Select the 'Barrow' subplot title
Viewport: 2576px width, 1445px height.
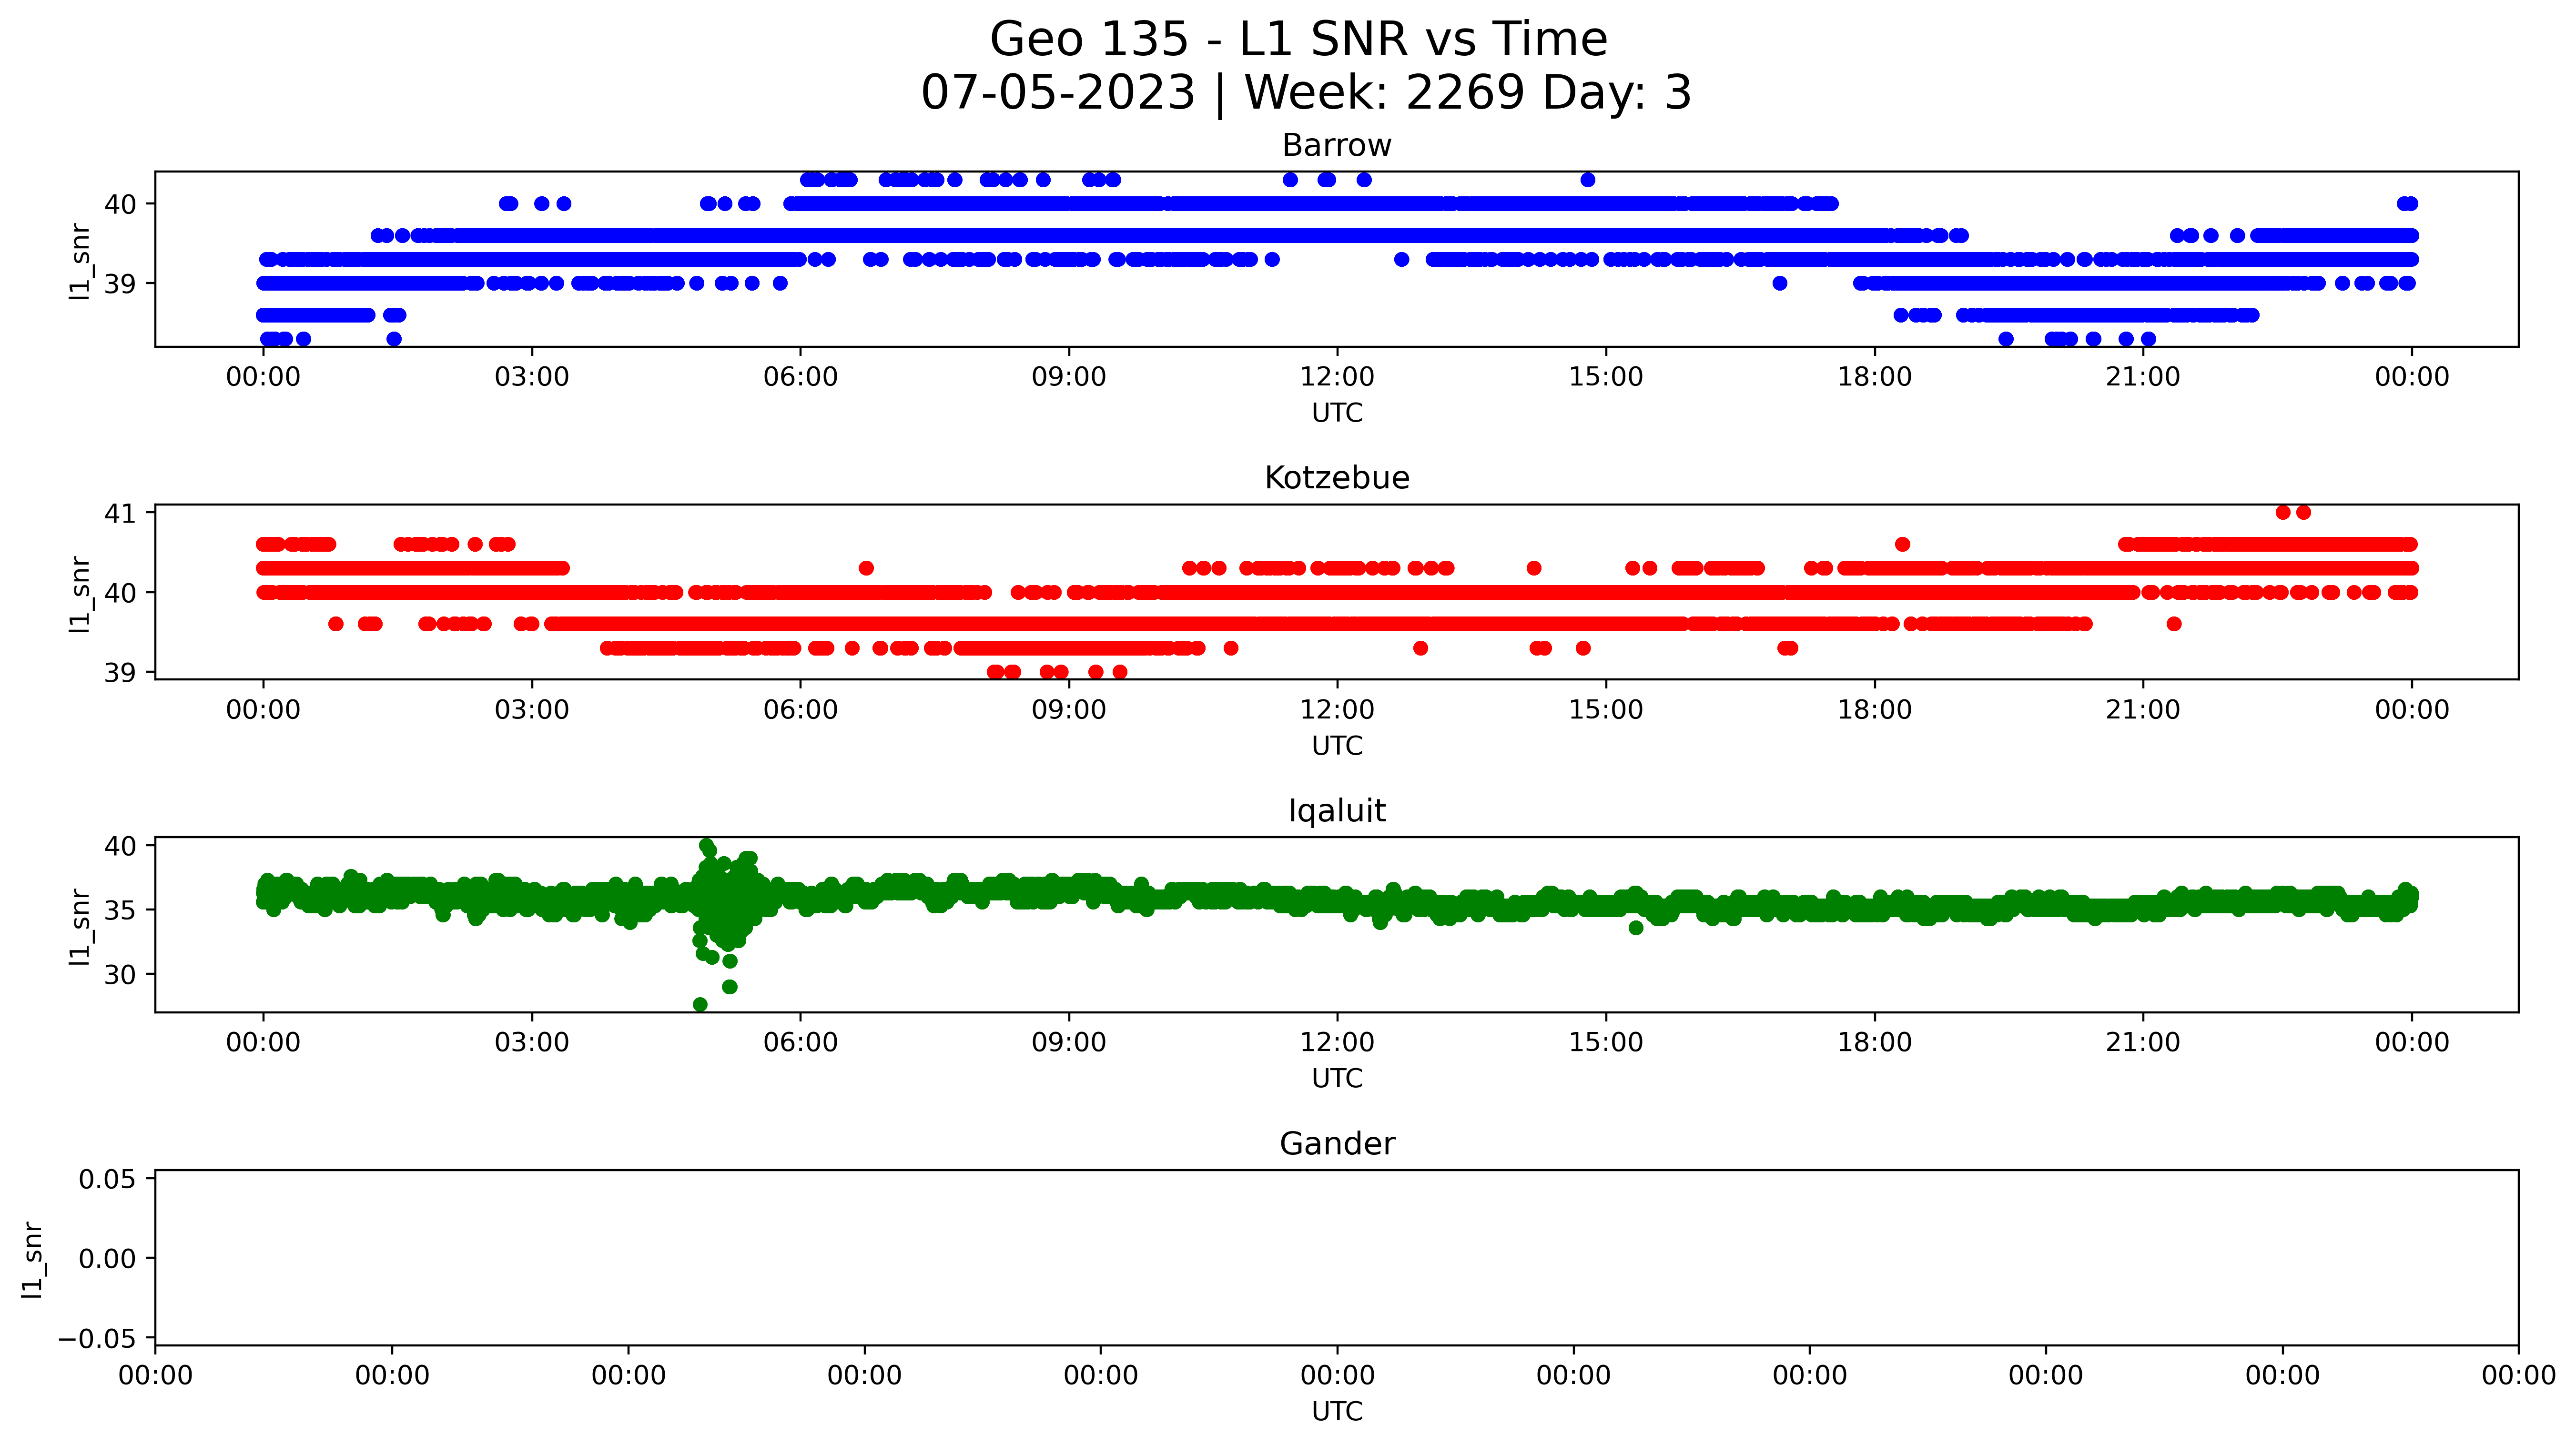(x=1336, y=146)
